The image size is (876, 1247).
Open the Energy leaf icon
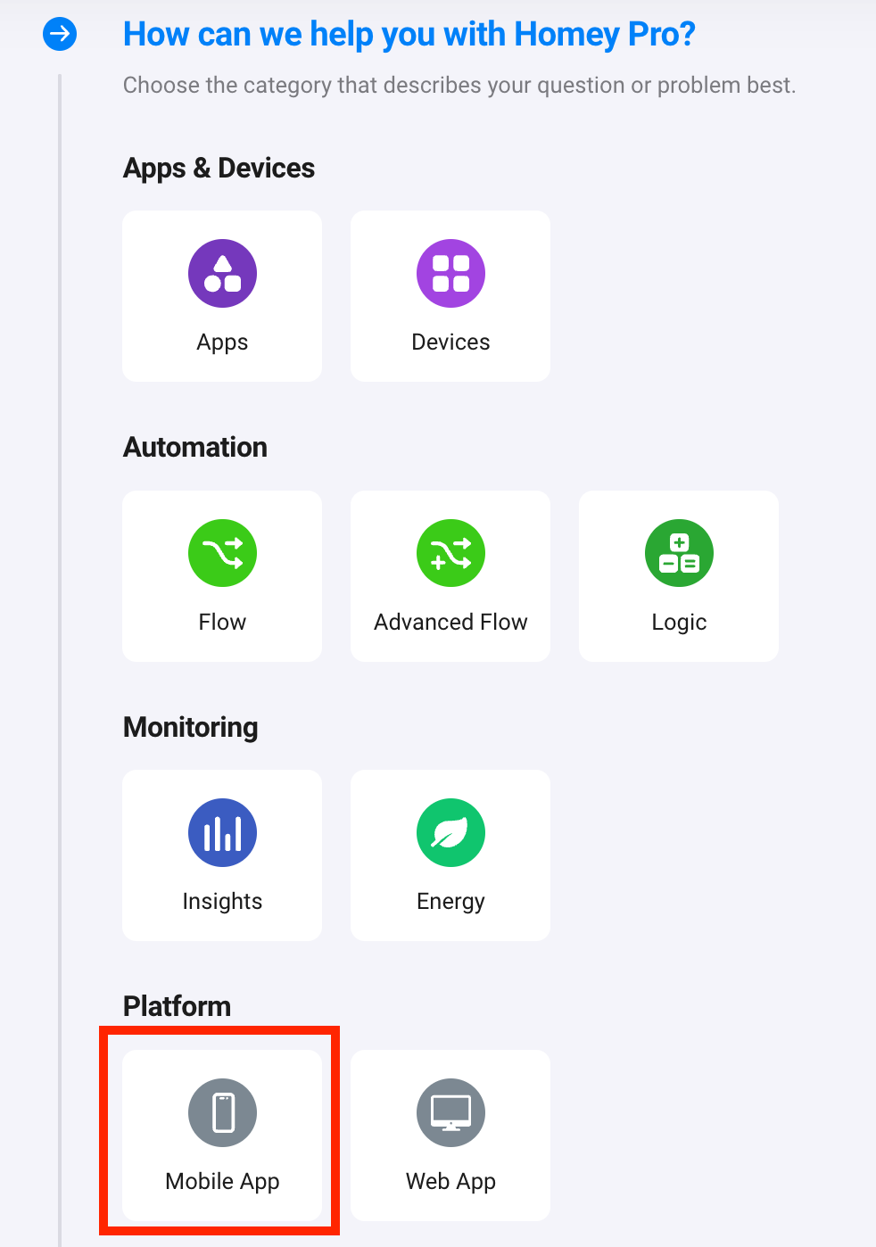point(450,832)
